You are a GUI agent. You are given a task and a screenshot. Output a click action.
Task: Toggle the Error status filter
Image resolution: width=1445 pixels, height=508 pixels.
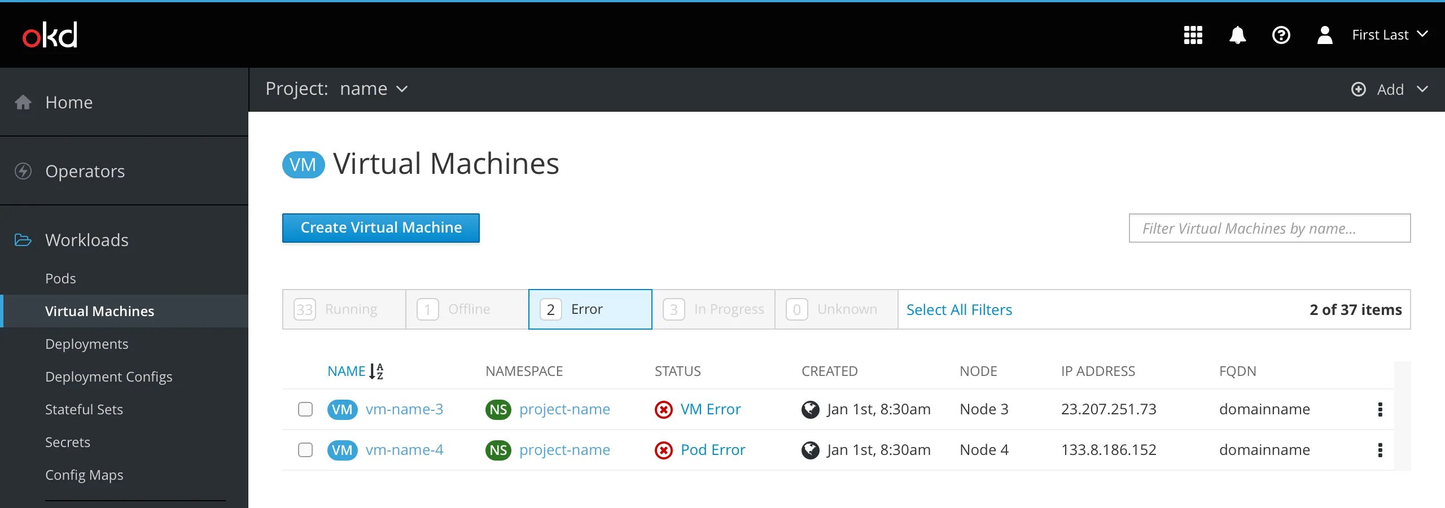(590, 309)
